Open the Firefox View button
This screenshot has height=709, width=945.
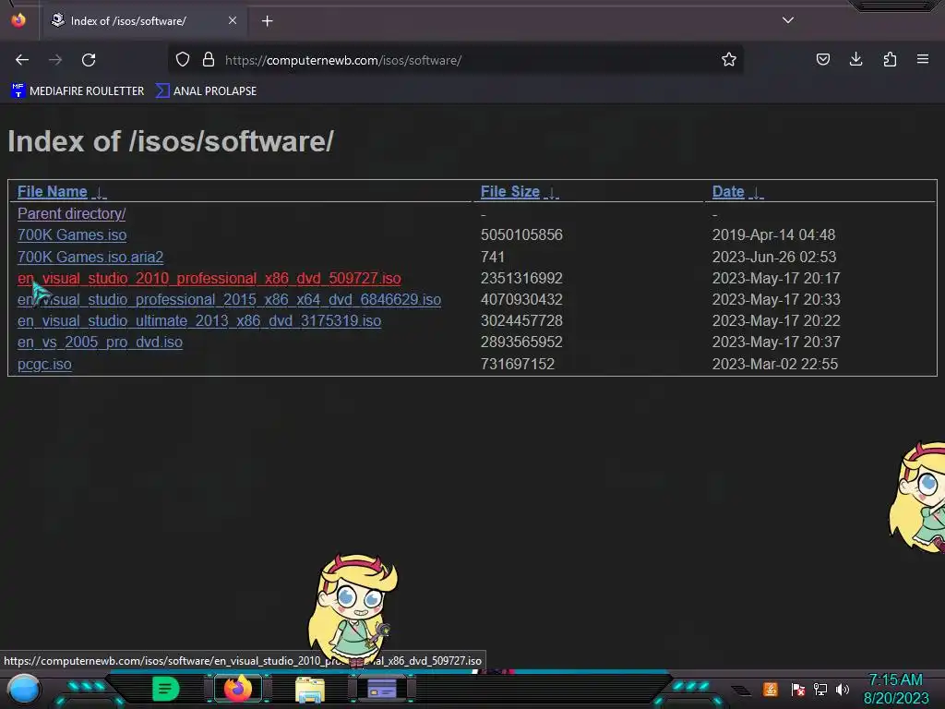point(18,20)
